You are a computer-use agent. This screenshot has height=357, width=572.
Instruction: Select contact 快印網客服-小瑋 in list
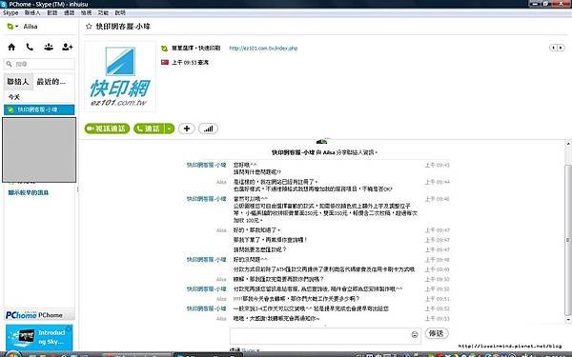click(39, 109)
